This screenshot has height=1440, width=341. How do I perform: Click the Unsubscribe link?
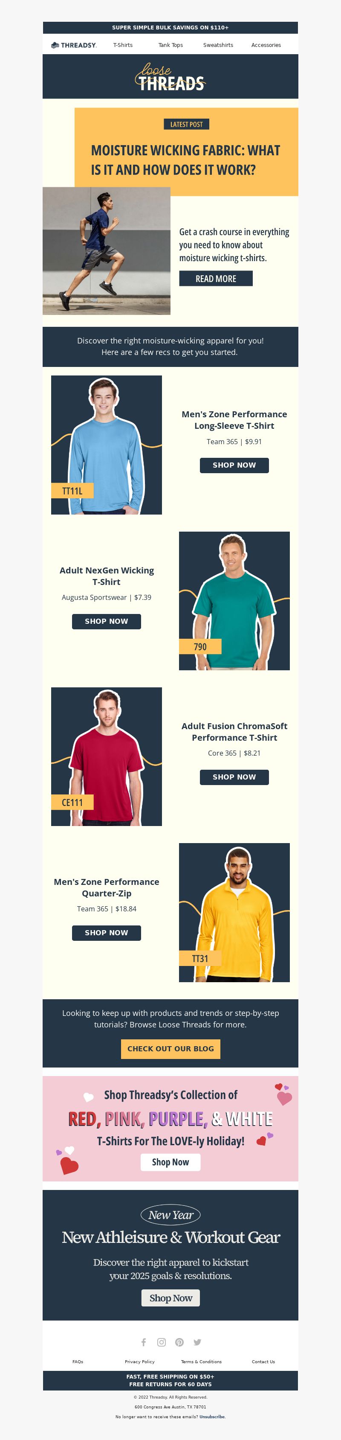point(212,1417)
